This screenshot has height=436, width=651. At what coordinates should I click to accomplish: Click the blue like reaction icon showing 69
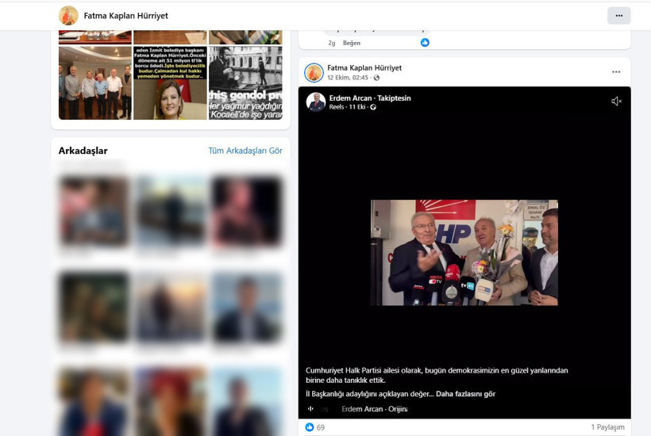click(x=310, y=427)
